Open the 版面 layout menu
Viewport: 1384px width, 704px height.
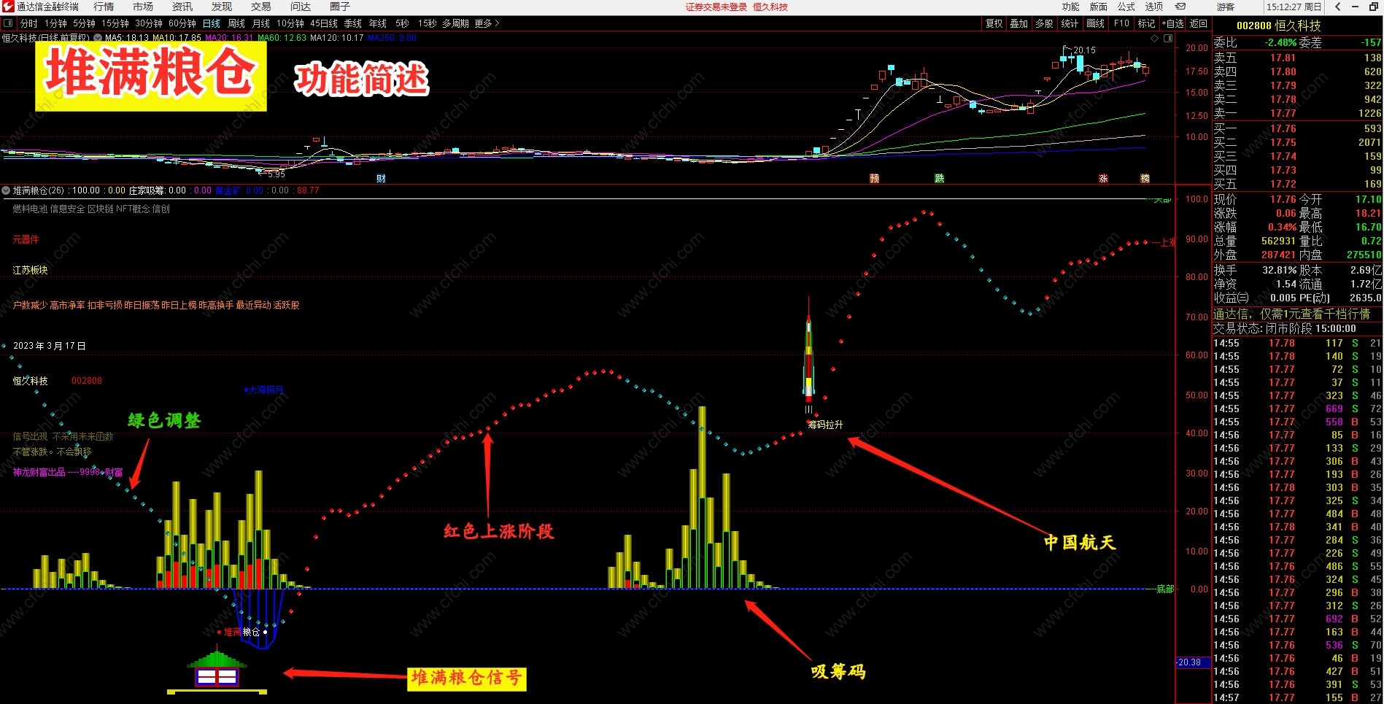(x=1098, y=7)
